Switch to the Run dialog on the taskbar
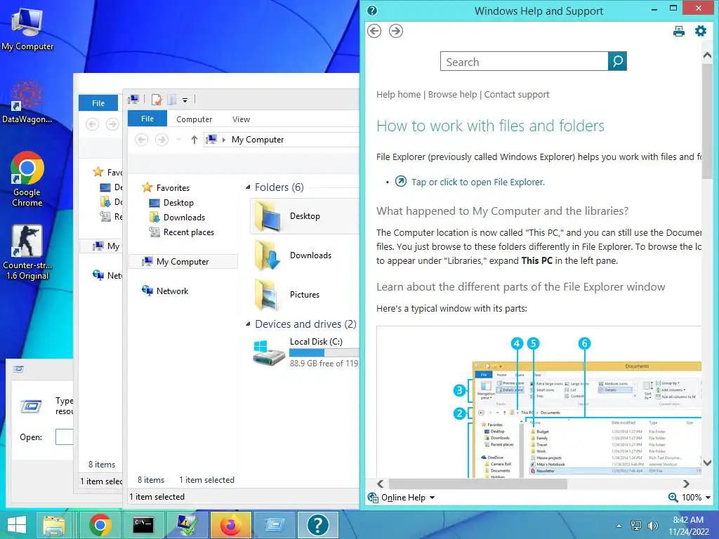 (x=275, y=525)
